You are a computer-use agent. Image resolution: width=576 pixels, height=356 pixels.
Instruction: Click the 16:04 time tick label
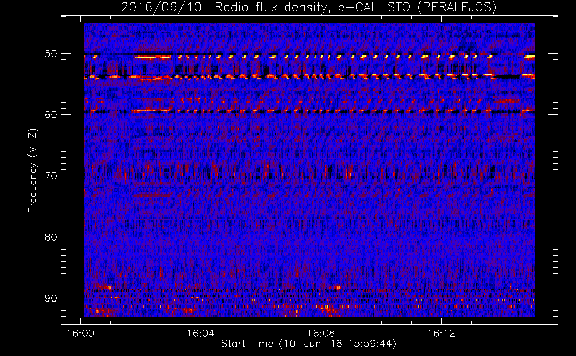click(201, 334)
